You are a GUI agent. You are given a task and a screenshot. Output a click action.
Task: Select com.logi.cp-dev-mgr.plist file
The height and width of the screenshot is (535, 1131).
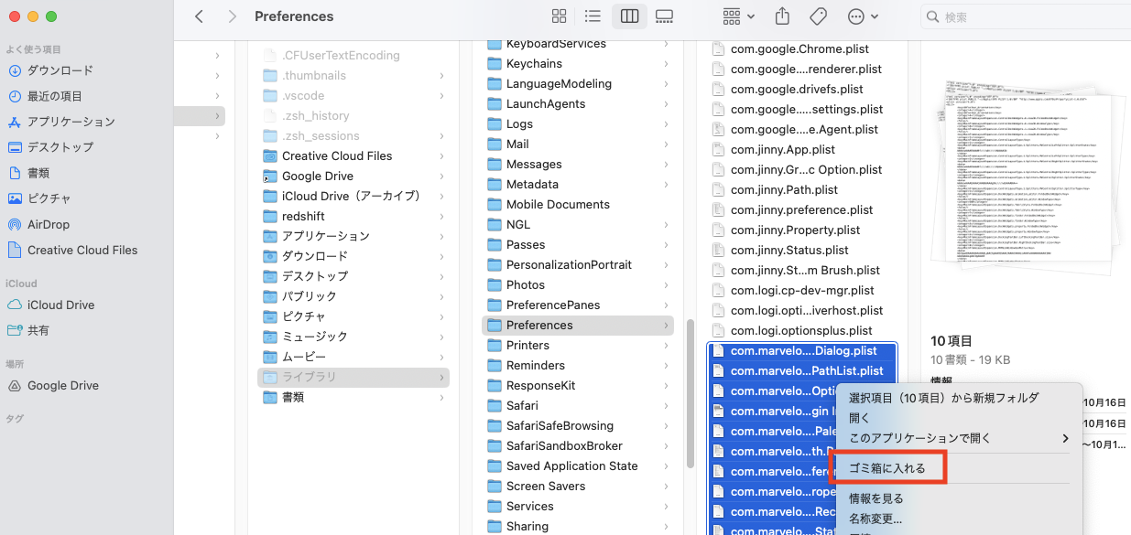pos(802,290)
